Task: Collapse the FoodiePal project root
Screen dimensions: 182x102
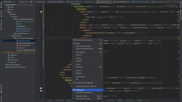Action: pyautogui.click(x=4, y=5)
